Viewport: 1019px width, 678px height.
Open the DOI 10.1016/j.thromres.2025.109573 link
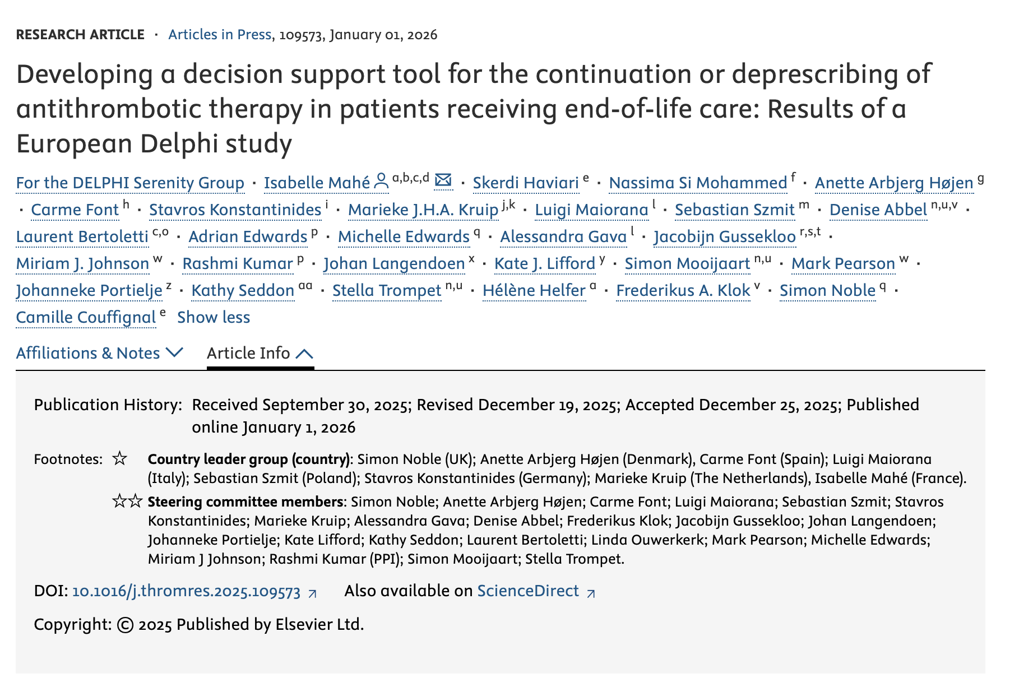187,592
